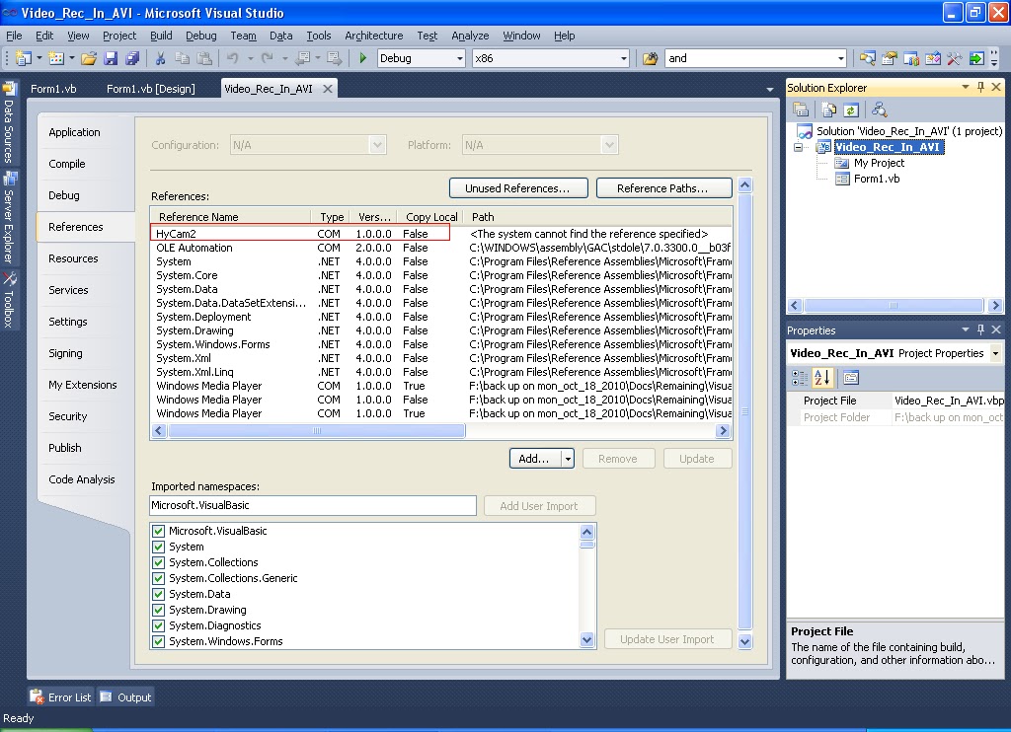This screenshot has width=1011, height=732.
Task: Click Solution Explorer Properties icon
Action: [x=801, y=110]
